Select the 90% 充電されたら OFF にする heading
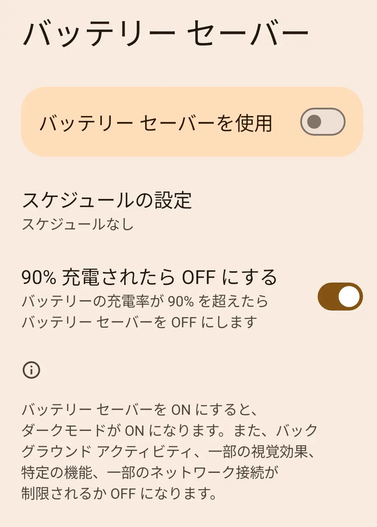Viewport: 377px width, 527px height. click(x=149, y=278)
